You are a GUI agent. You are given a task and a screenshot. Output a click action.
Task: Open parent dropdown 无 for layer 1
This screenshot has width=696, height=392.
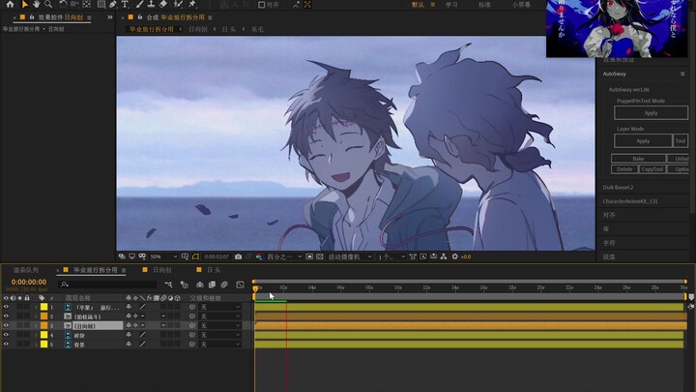coord(219,307)
